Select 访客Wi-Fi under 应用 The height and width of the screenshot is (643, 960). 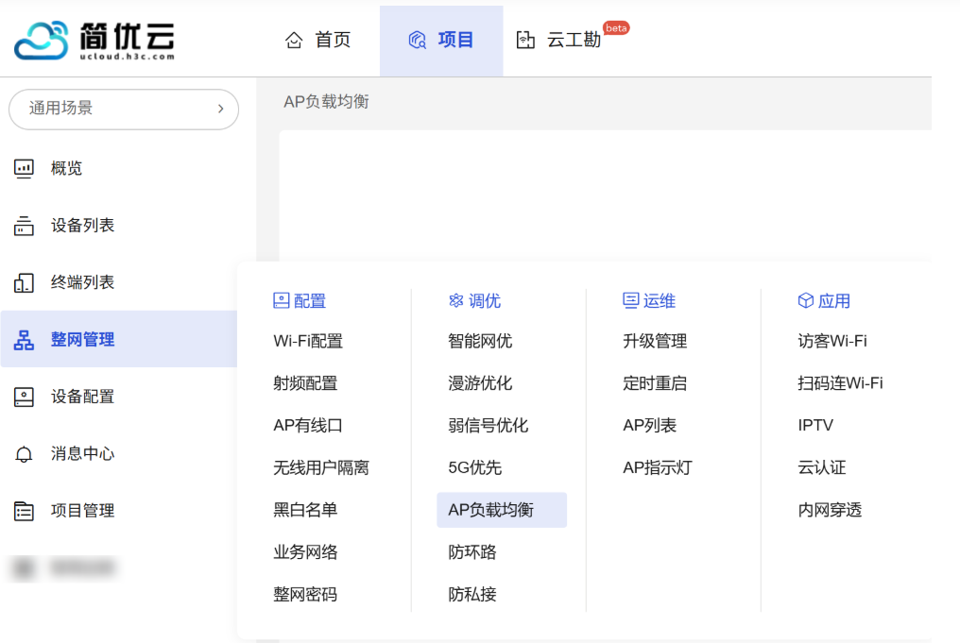coord(831,341)
